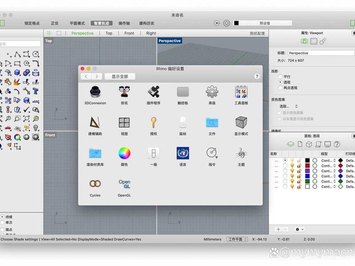Viewport: 355px width, 266px height.
Task: Switch to Top viewport tab
Action: tap(109, 33)
